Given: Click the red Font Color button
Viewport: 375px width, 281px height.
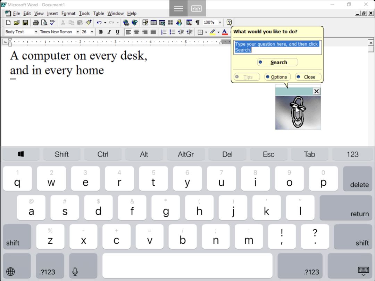Looking at the screenshot, I should [x=225, y=32].
